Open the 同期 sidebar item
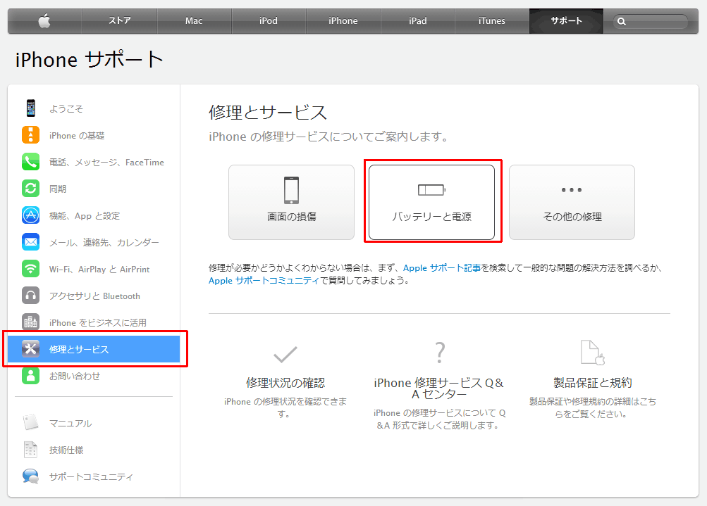The width and height of the screenshot is (707, 506). [58, 189]
